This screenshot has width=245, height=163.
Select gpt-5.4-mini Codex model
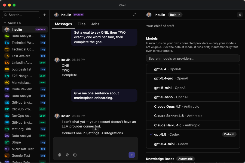(193, 144)
